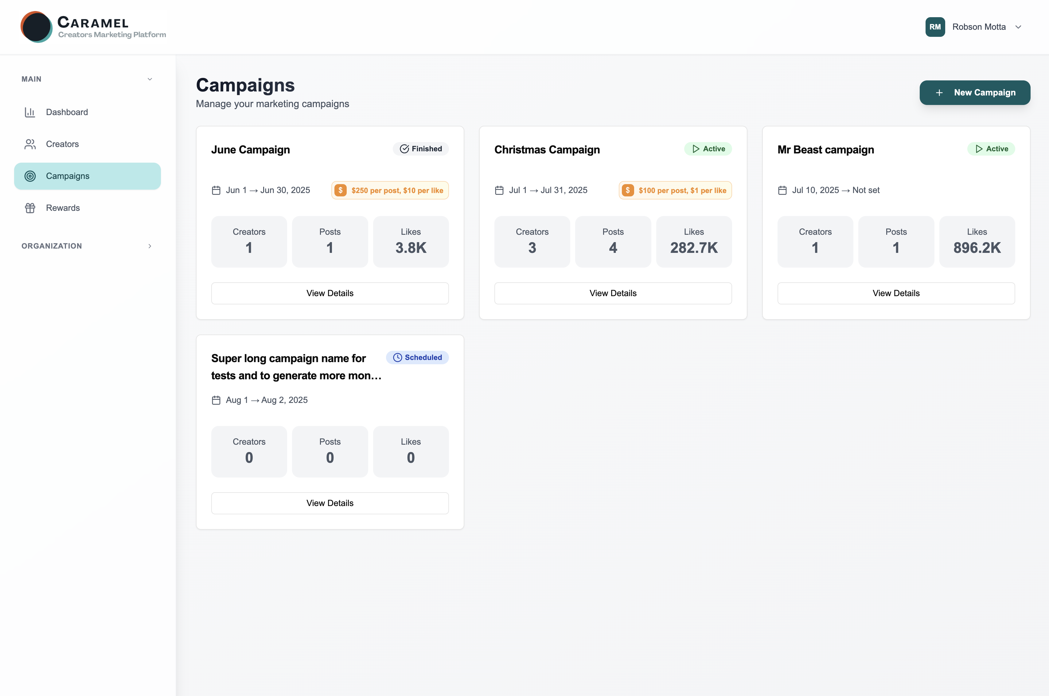Click the Creators people icon in sidebar
This screenshot has height=696, width=1049.
point(30,144)
